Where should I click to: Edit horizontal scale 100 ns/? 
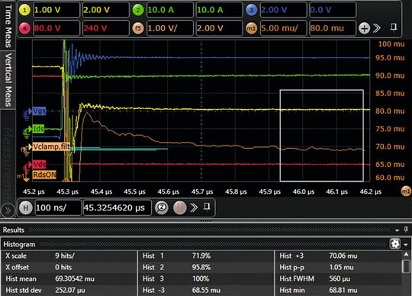click(58, 208)
